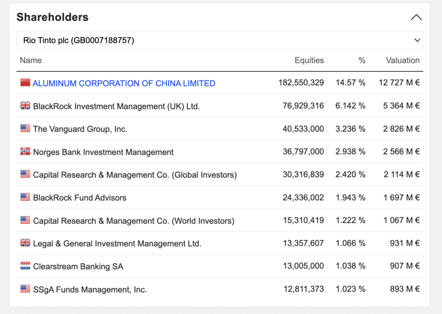
Task: Click Norway flag beside Norges Bank
Action: point(25,151)
